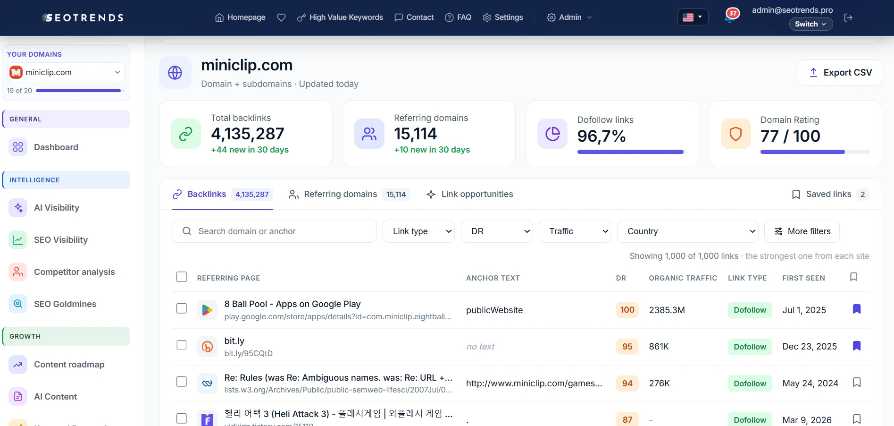Click the Competitor analysis person icon
The image size is (894, 426).
(x=18, y=272)
